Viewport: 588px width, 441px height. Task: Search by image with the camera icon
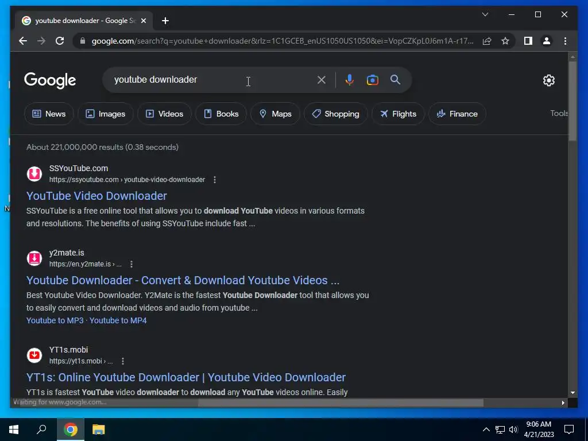click(372, 80)
